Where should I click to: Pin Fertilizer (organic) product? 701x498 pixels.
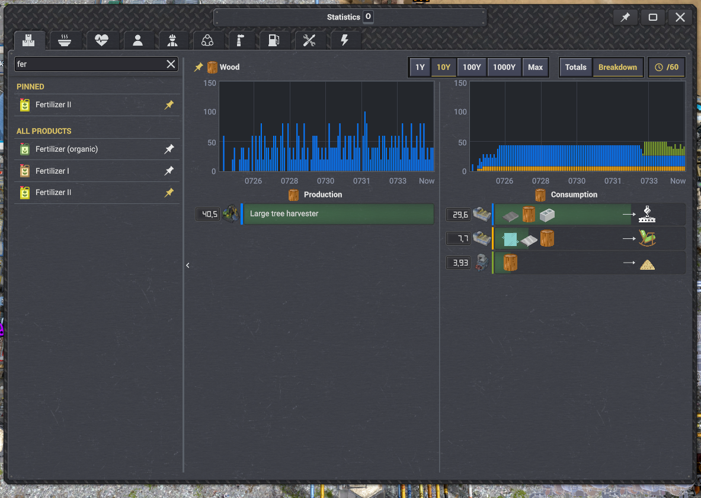tap(169, 149)
